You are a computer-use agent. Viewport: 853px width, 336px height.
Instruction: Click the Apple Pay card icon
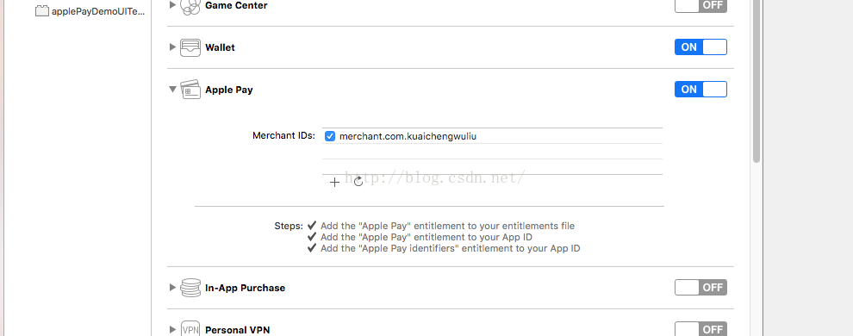pyautogui.click(x=190, y=89)
